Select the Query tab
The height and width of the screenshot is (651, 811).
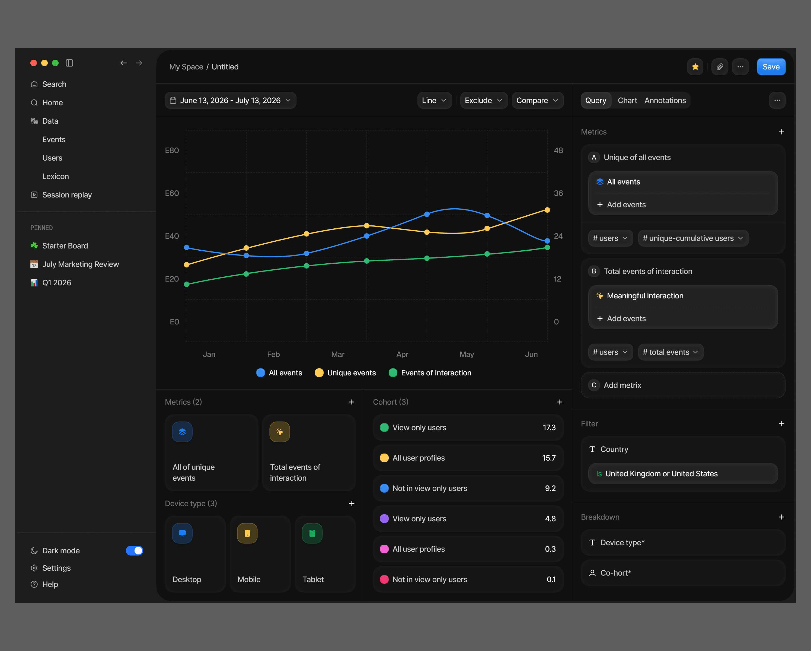[x=595, y=100]
